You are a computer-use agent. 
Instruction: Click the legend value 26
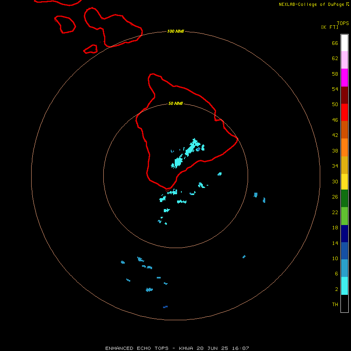(335, 197)
